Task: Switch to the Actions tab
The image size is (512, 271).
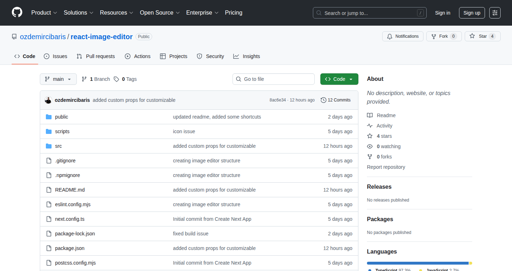Action: [138, 56]
